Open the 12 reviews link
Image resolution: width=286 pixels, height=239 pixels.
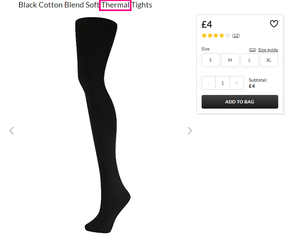236,35
